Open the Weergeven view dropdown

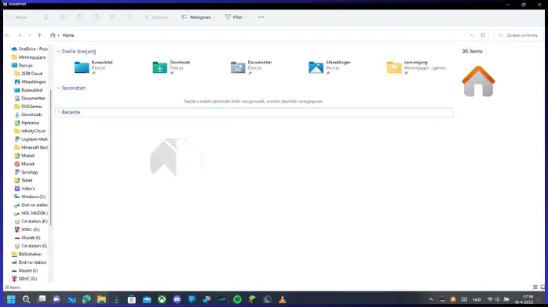[x=198, y=17]
